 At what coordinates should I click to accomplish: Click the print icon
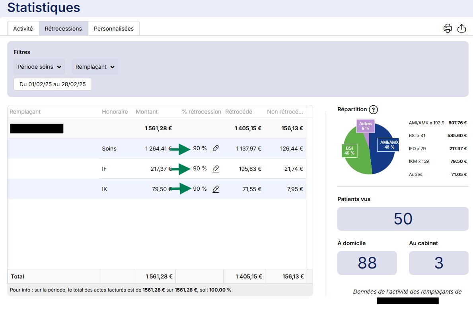448,28
